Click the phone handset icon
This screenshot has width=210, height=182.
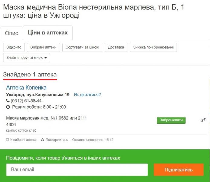coord(8,100)
